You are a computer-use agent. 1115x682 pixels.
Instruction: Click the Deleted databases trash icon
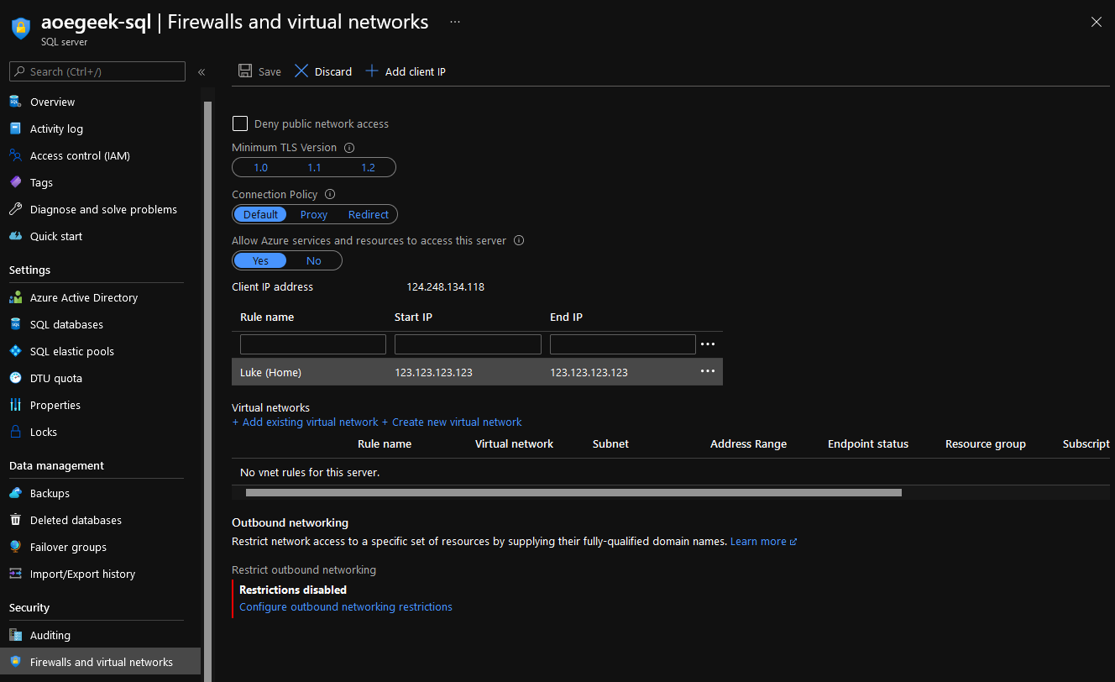[x=15, y=520]
